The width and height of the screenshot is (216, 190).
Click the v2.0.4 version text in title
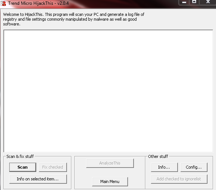[63, 3]
